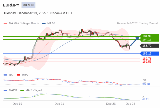This screenshot has width=160, height=108.
Task: Click the RSI blue legend swatch
Action: pos(5,75)
